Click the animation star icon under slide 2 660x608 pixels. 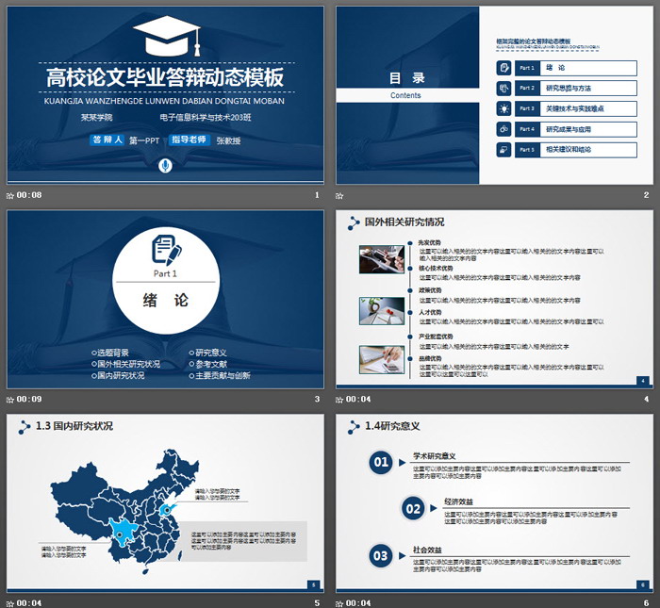pyautogui.click(x=339, y=196)
